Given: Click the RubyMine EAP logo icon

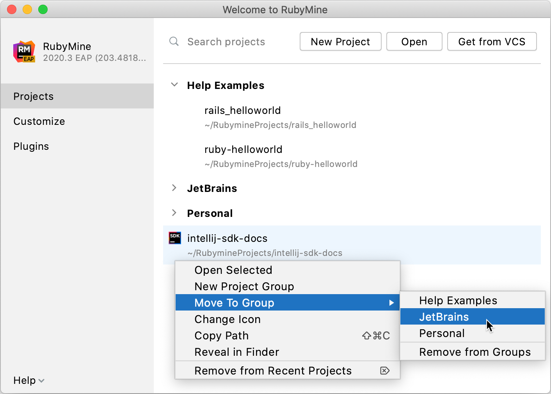Looking at the screenshot, I should point(24,51).
